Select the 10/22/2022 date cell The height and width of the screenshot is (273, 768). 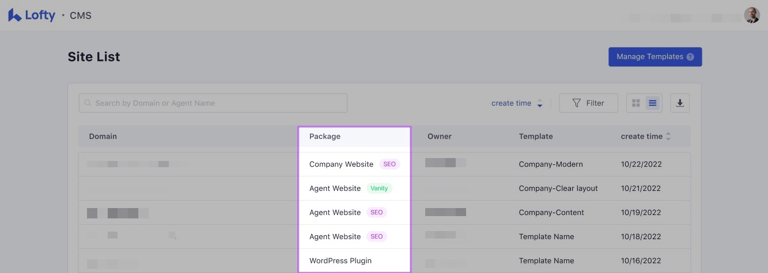pyautogui.click(x=641, y=164)
